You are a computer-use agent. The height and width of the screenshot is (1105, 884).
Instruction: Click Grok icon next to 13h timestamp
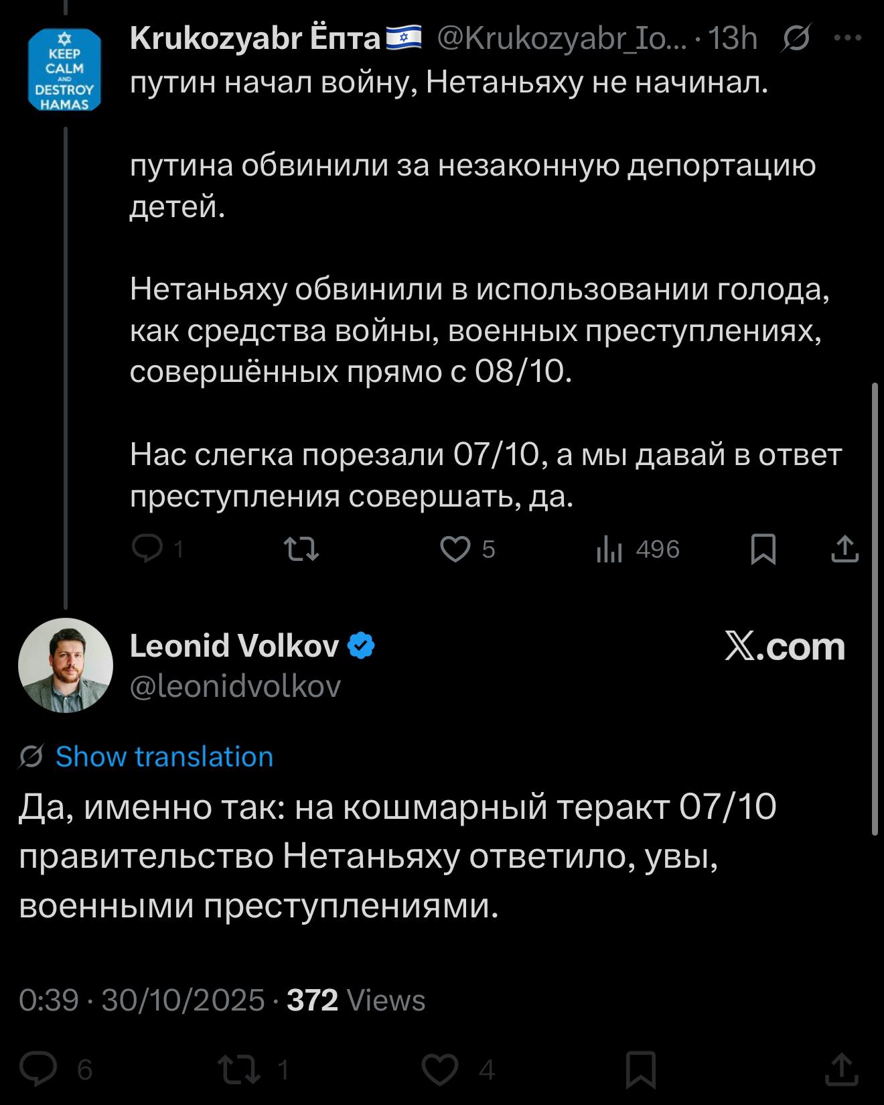coord(797,38)
